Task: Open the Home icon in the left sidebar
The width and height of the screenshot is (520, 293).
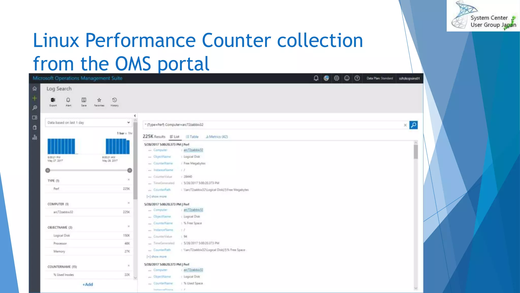Action: coord(35,89)
